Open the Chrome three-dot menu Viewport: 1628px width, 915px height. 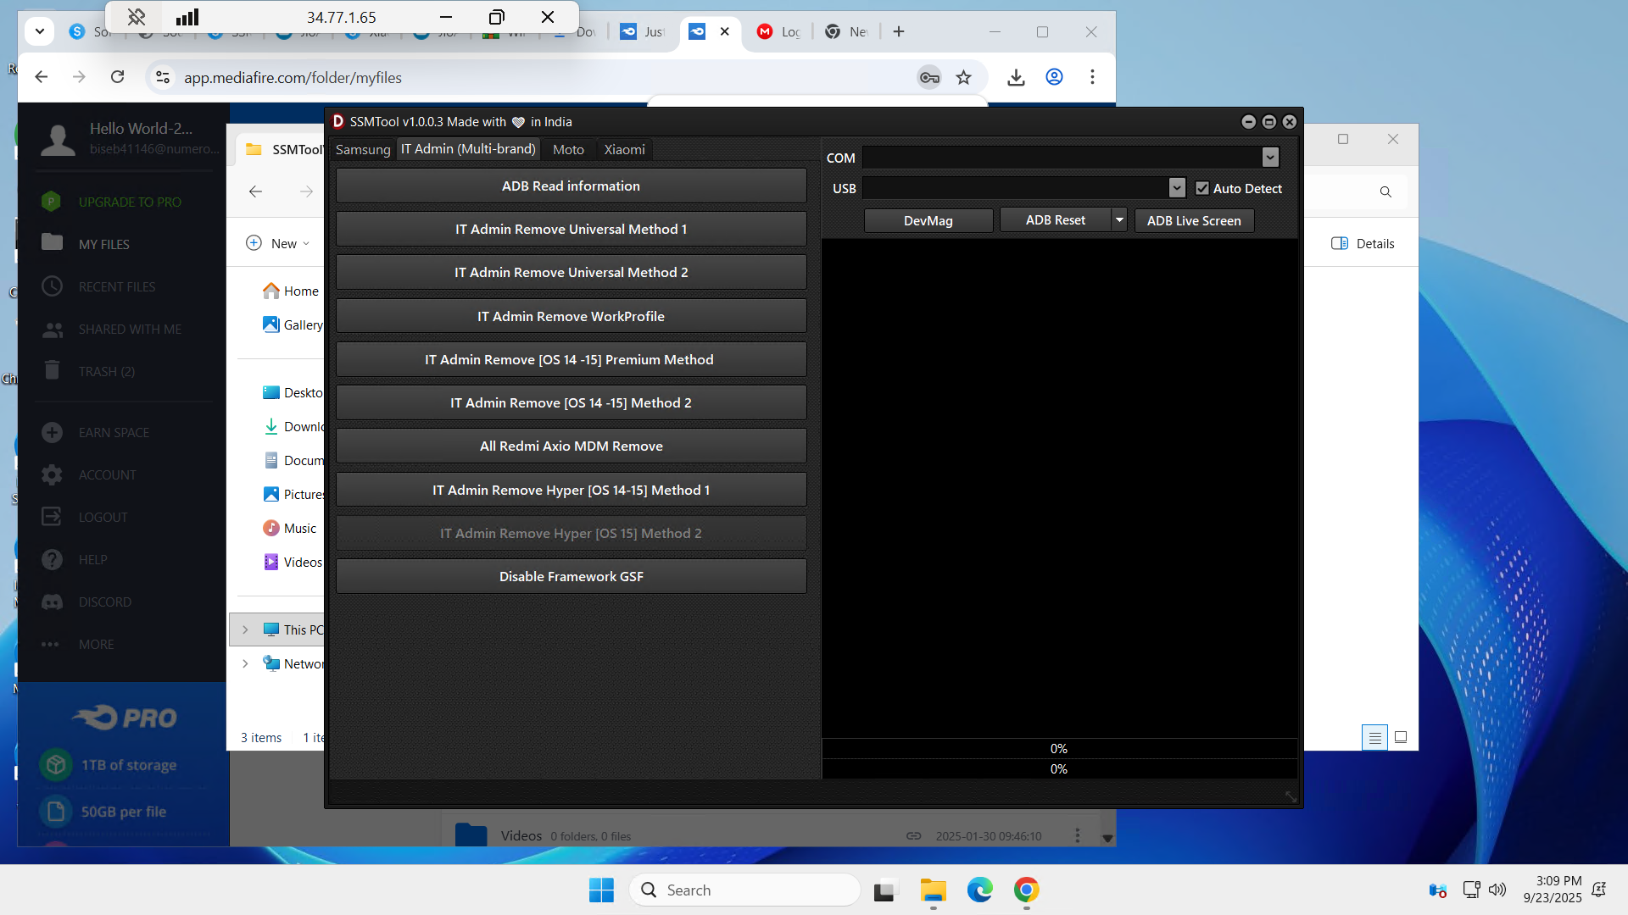[1092, 77]
